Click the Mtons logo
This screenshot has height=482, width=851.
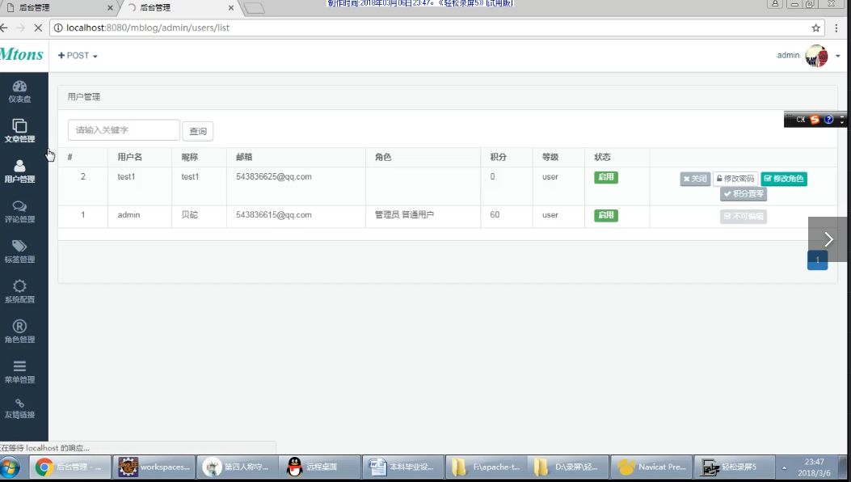21,54
